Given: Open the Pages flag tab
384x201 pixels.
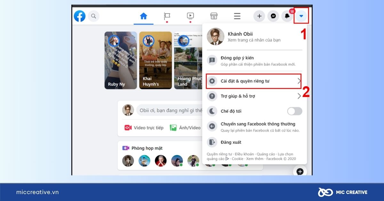Looking at the screenshot, I should 167,16.
